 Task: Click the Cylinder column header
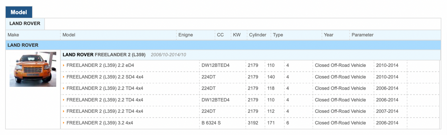[258, 35]
